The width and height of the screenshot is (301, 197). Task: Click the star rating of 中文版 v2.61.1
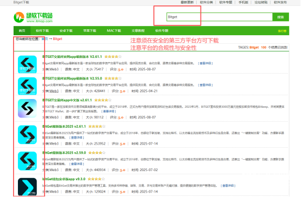(x=103, y=100)
